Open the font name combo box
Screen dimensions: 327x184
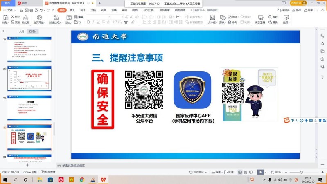coord(98,17)
